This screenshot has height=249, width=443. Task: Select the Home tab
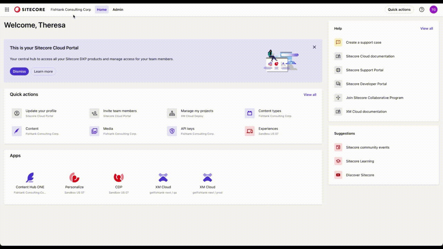pyautogui.click(x=101, y=9)
